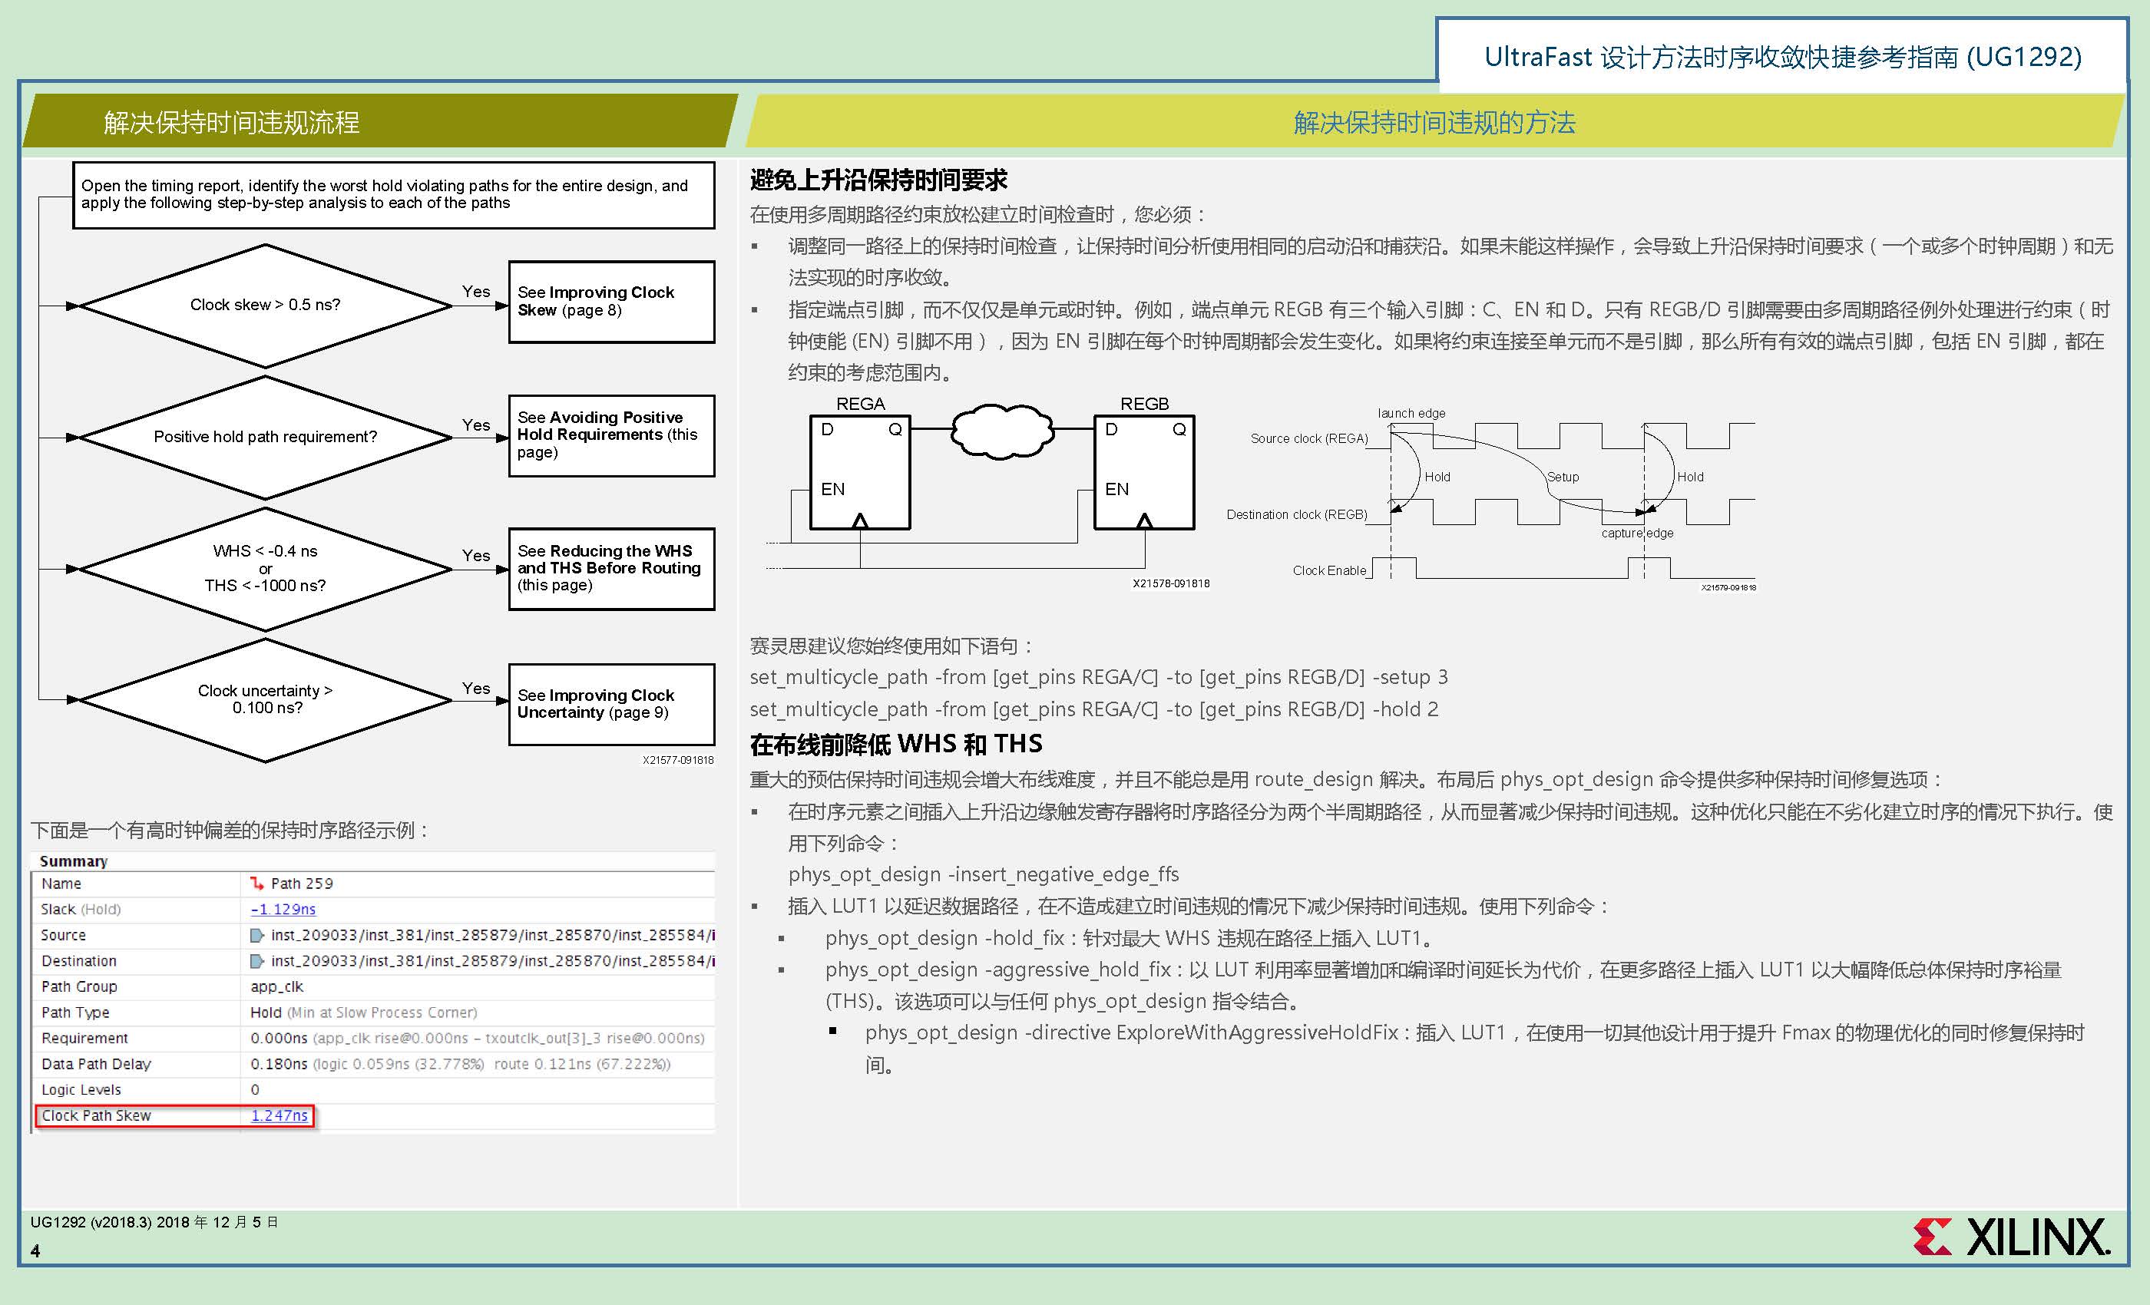Screen dimensions: 2150x1305
Task: Click the pin icon in the Destination row
Action: [257, 960]
